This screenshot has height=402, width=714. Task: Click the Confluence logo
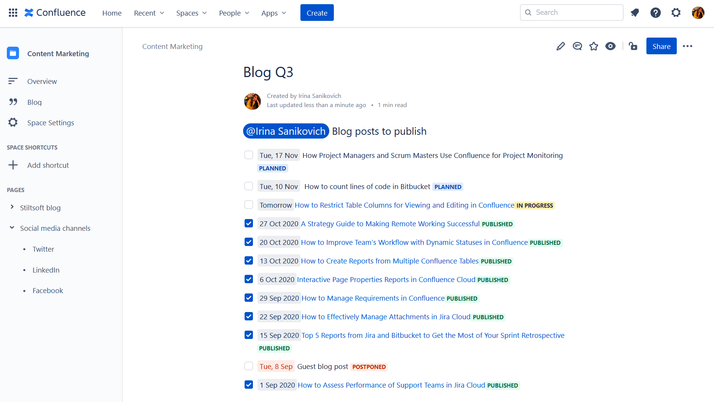(55, 13)
